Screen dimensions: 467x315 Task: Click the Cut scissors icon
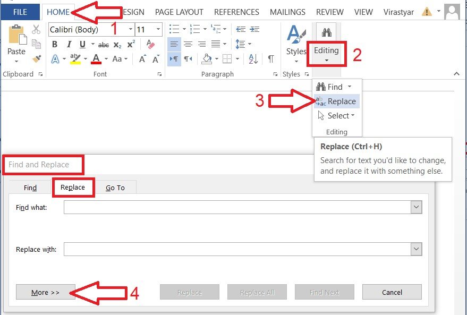point(36,30)
